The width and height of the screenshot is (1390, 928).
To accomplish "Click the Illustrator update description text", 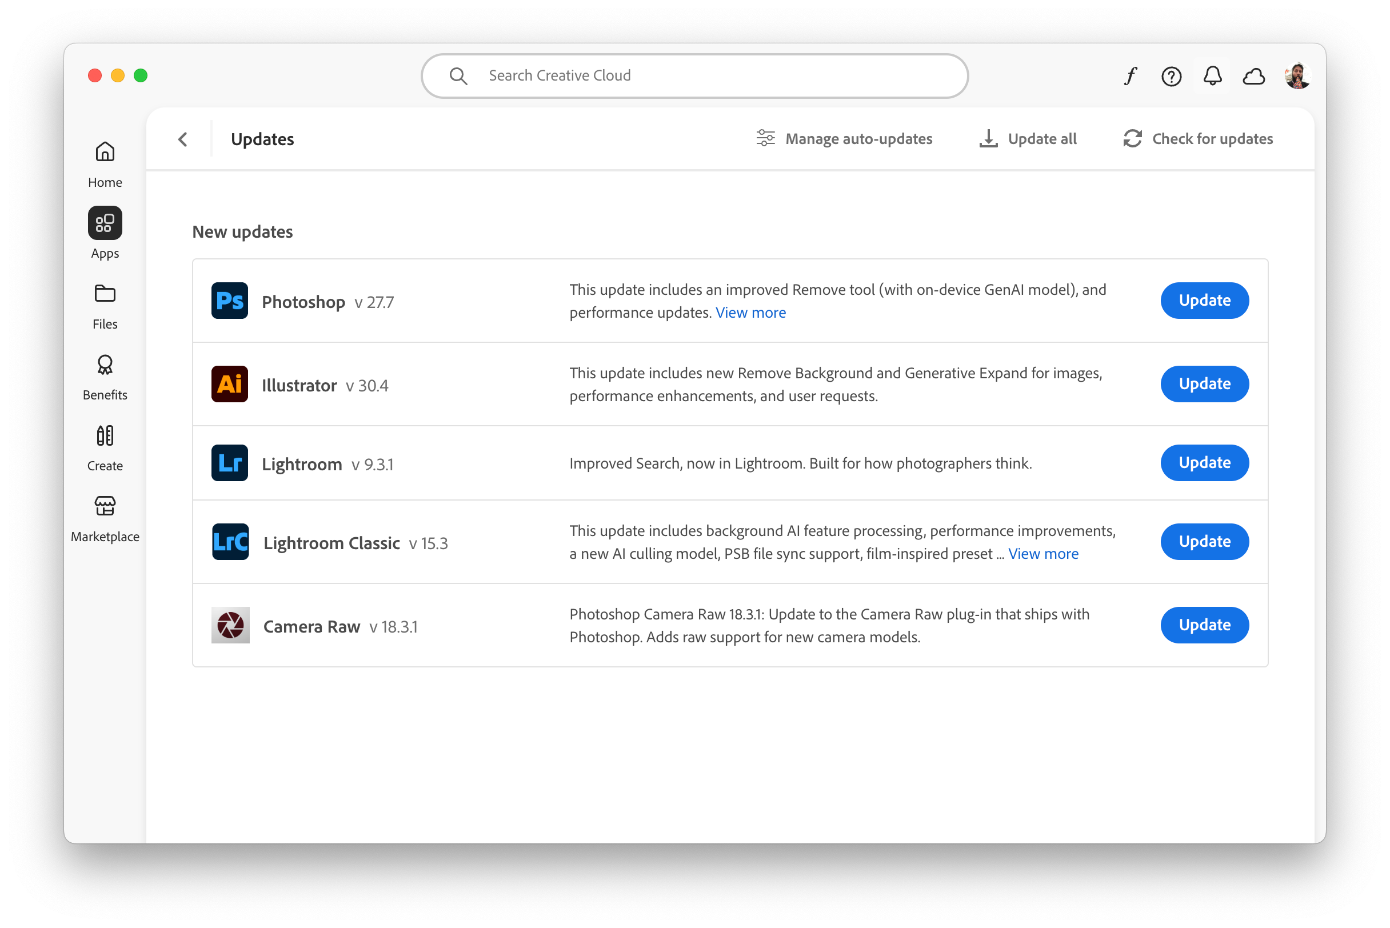I will pyautogui.click(x=836, y=384).
